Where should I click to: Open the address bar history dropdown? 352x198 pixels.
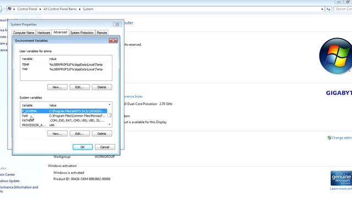(x=322, y=9)
